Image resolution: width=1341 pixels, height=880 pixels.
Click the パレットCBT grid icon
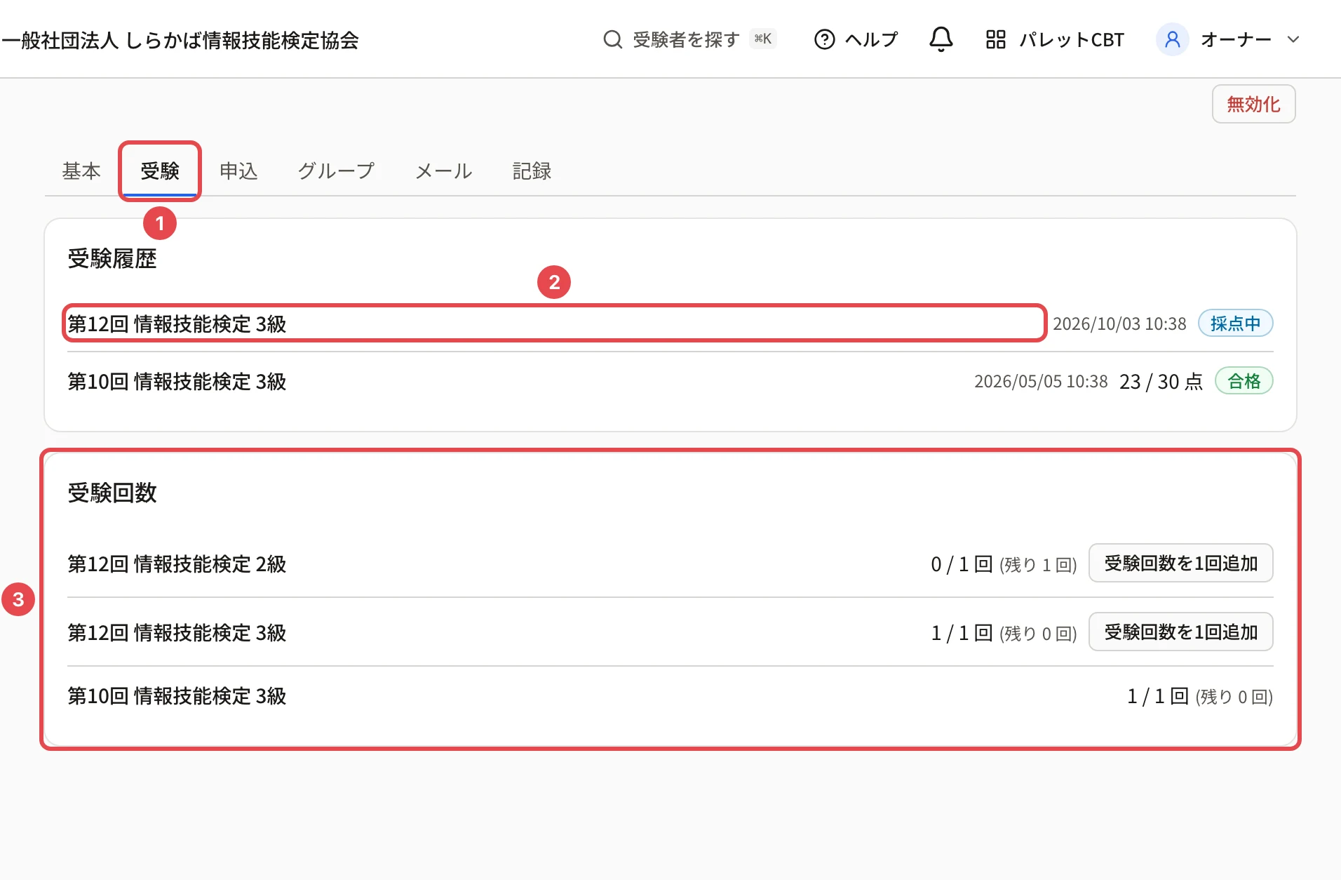coord(995,39)
